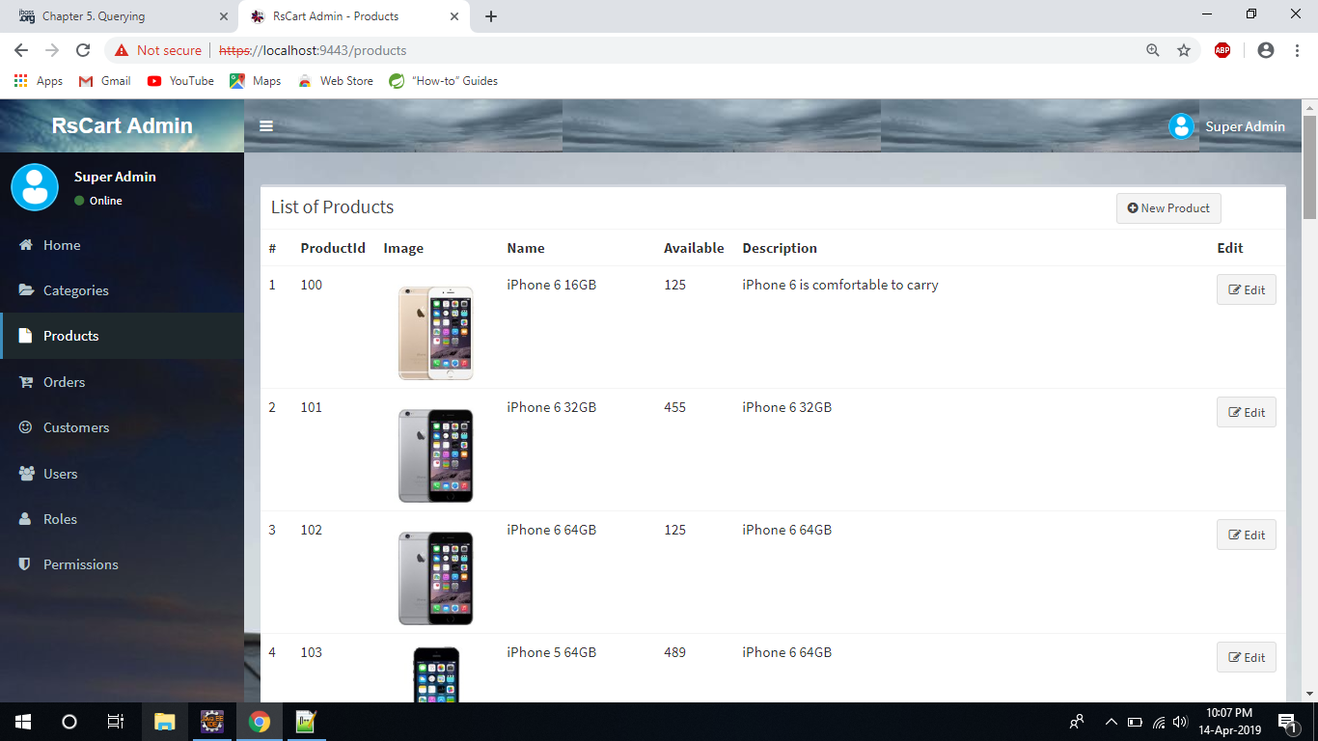Open Customers in the sidebar

click(122, 427)
